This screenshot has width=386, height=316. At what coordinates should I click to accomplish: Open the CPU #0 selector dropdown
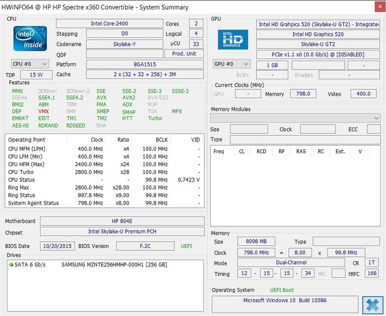[x=30, y=64]
